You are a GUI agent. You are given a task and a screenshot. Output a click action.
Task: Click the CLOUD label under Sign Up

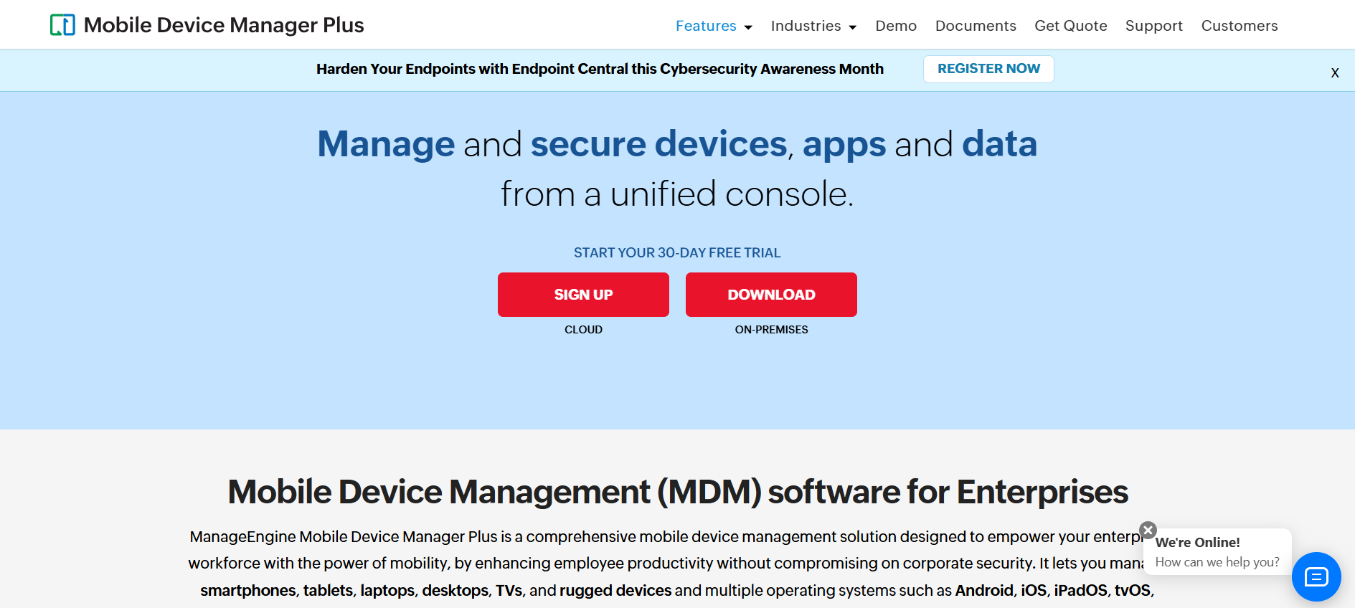point(583,330)
